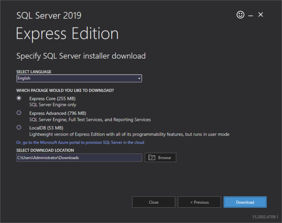Click the smiley feedback icon
The image size is (282, 223).
point(240,15)
